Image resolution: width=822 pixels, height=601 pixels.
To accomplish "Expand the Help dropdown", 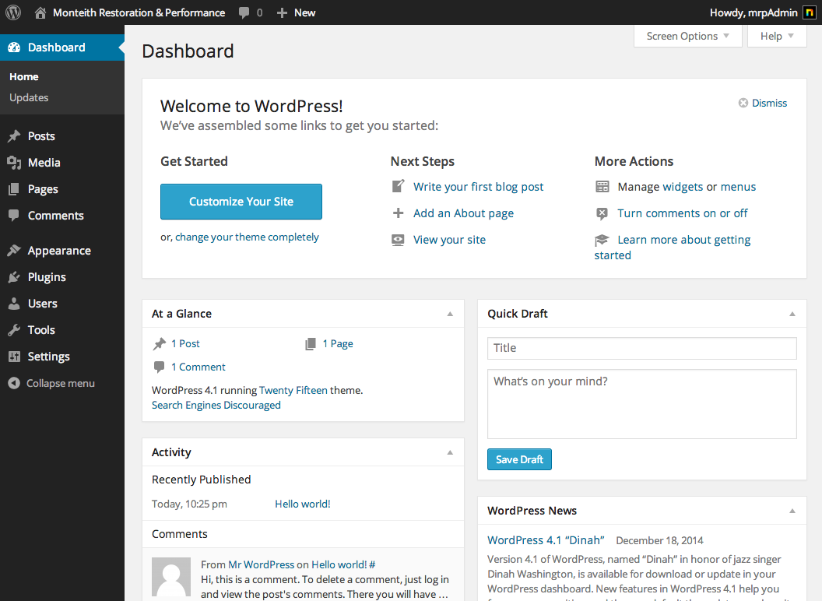I will click(x=776, y=36).
